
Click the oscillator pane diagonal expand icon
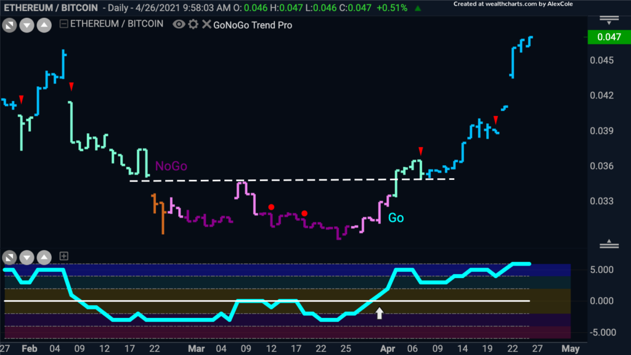(x=9, y=257)
